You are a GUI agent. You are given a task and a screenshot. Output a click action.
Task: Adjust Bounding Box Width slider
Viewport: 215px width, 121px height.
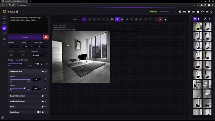point(20,80)
